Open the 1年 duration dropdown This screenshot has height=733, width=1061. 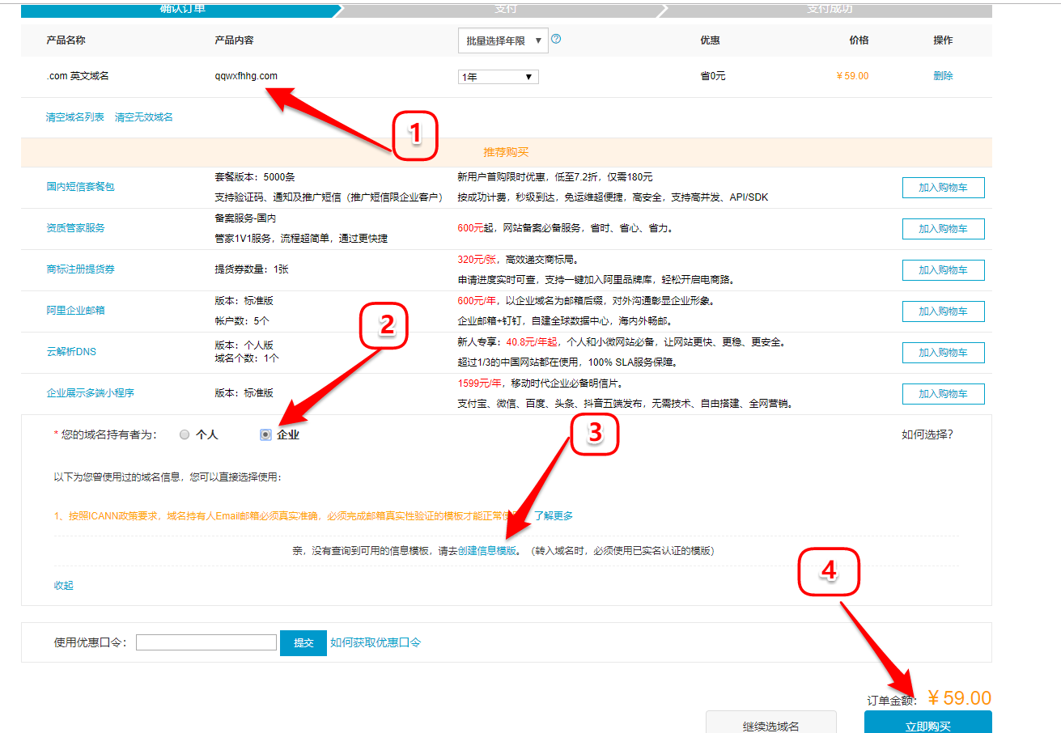[498, 77]
